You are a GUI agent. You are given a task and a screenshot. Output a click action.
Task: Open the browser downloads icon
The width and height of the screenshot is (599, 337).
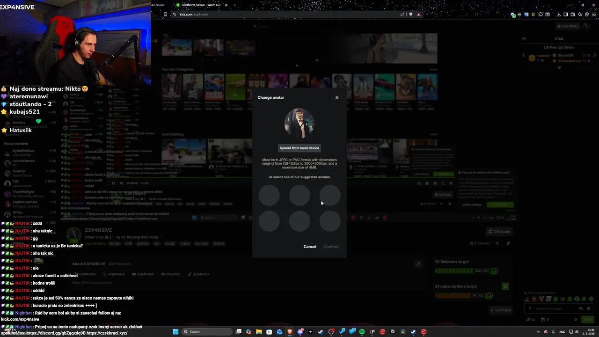pos(559,15)
